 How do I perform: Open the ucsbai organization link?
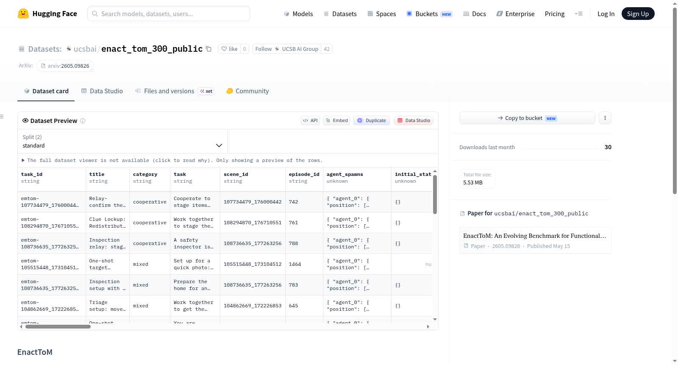(85, 49)
